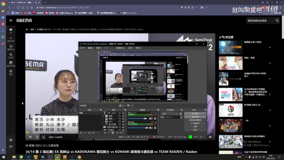Click 启动虚拟摄像机 virtual camera button
284x160 pixels.
pyautogui.click(x=195, y=120)
